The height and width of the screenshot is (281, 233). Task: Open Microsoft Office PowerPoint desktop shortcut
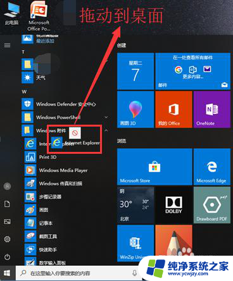click(39, 16)
